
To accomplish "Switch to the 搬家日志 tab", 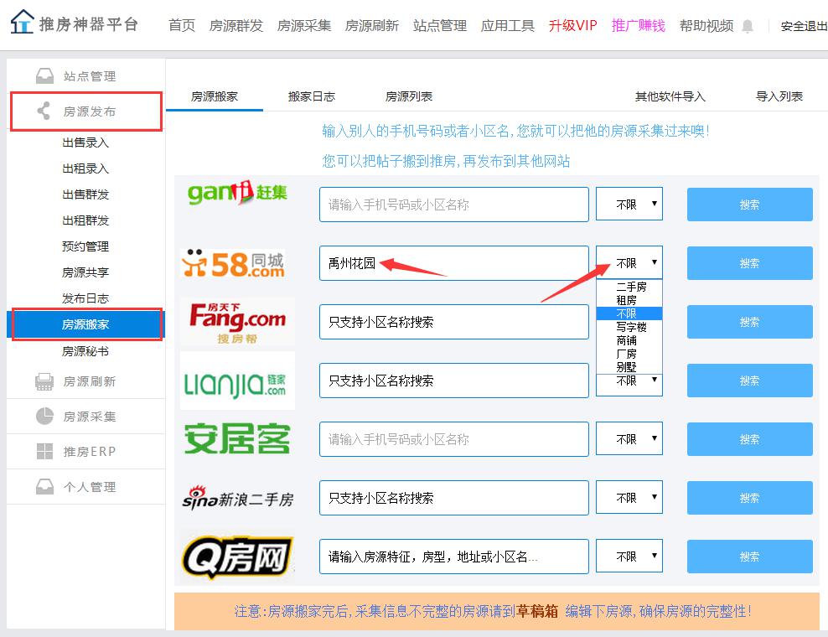I will click(x=311, y=96).
